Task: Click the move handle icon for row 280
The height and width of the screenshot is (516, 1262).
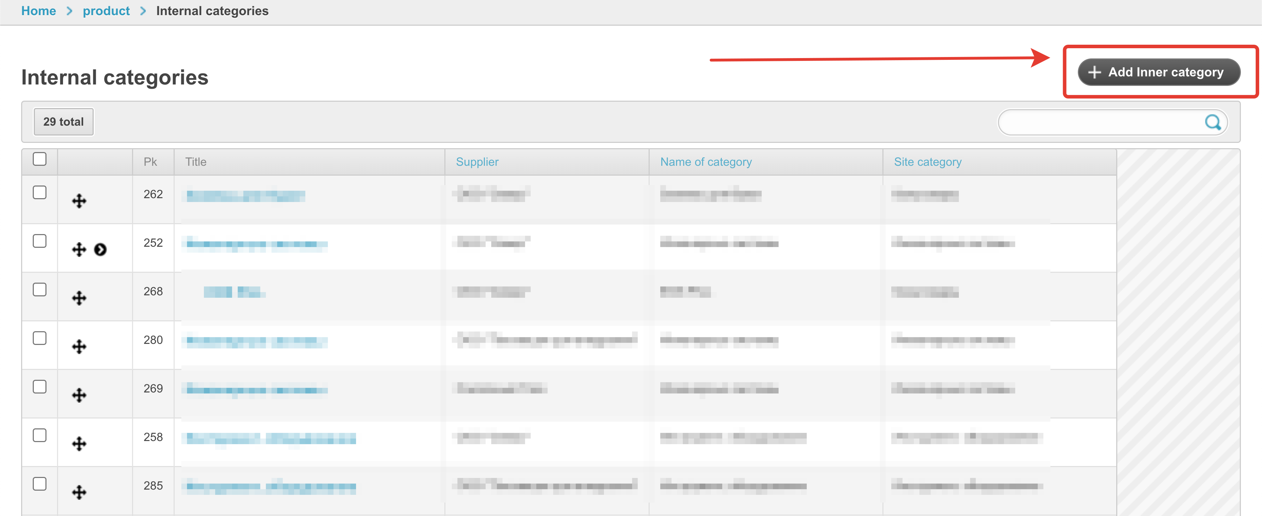Action: tap(79, 347)
